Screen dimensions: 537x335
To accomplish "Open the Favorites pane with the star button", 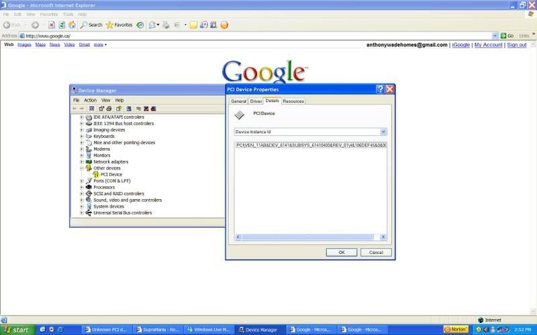I will [119, 25].
